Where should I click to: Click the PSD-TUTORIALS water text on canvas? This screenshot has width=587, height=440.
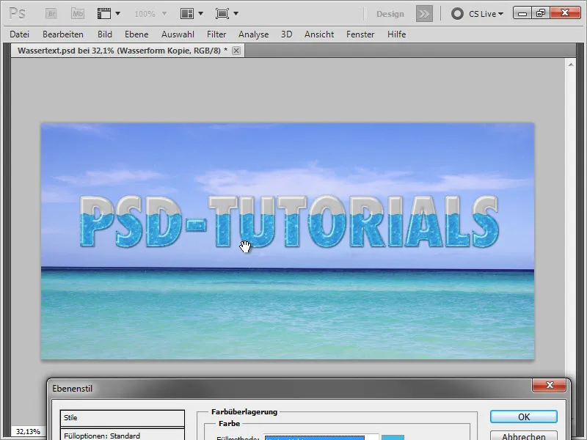(289, 221)
